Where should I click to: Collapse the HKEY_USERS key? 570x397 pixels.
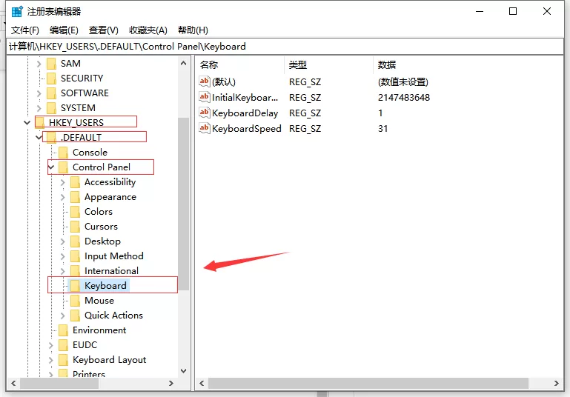tap(27, 123)
